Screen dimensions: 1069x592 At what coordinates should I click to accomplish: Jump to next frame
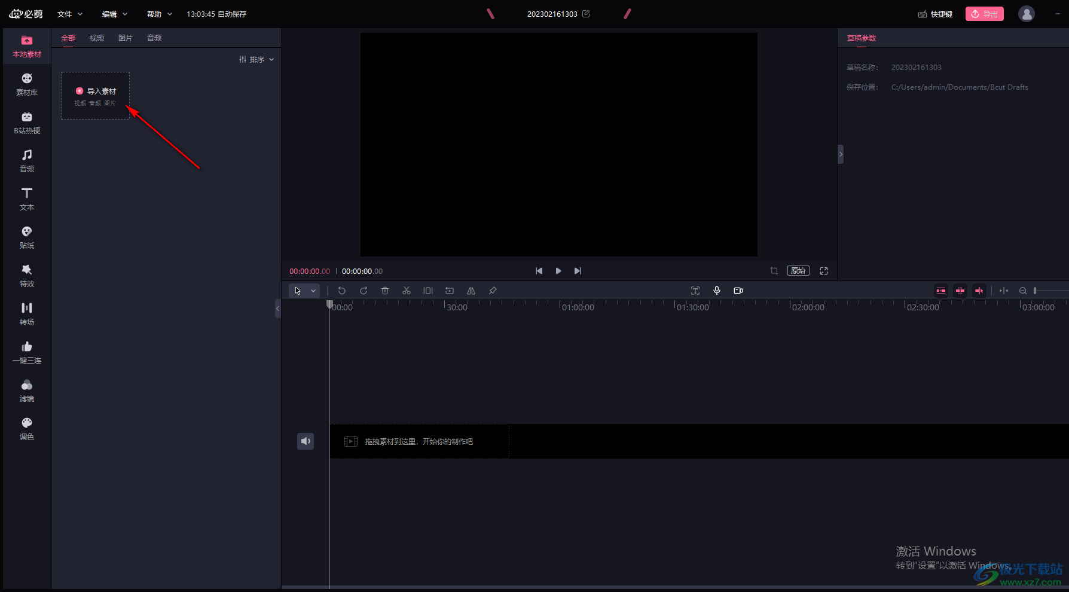578,271
